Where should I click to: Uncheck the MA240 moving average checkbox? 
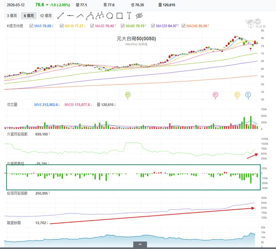coord(184,26)
